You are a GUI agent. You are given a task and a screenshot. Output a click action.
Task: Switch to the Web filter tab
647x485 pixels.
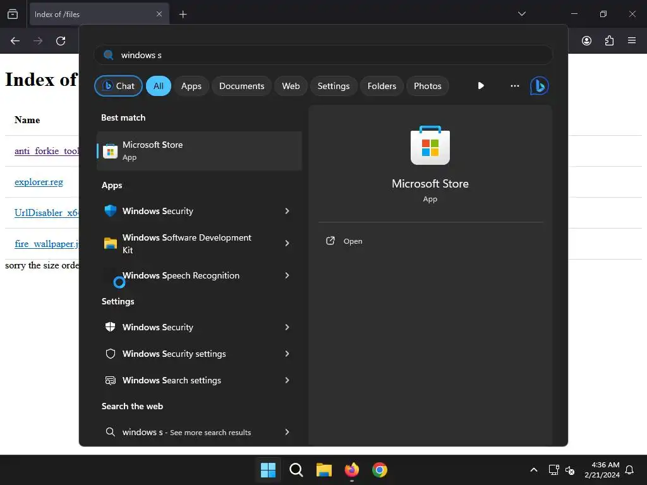291,86
